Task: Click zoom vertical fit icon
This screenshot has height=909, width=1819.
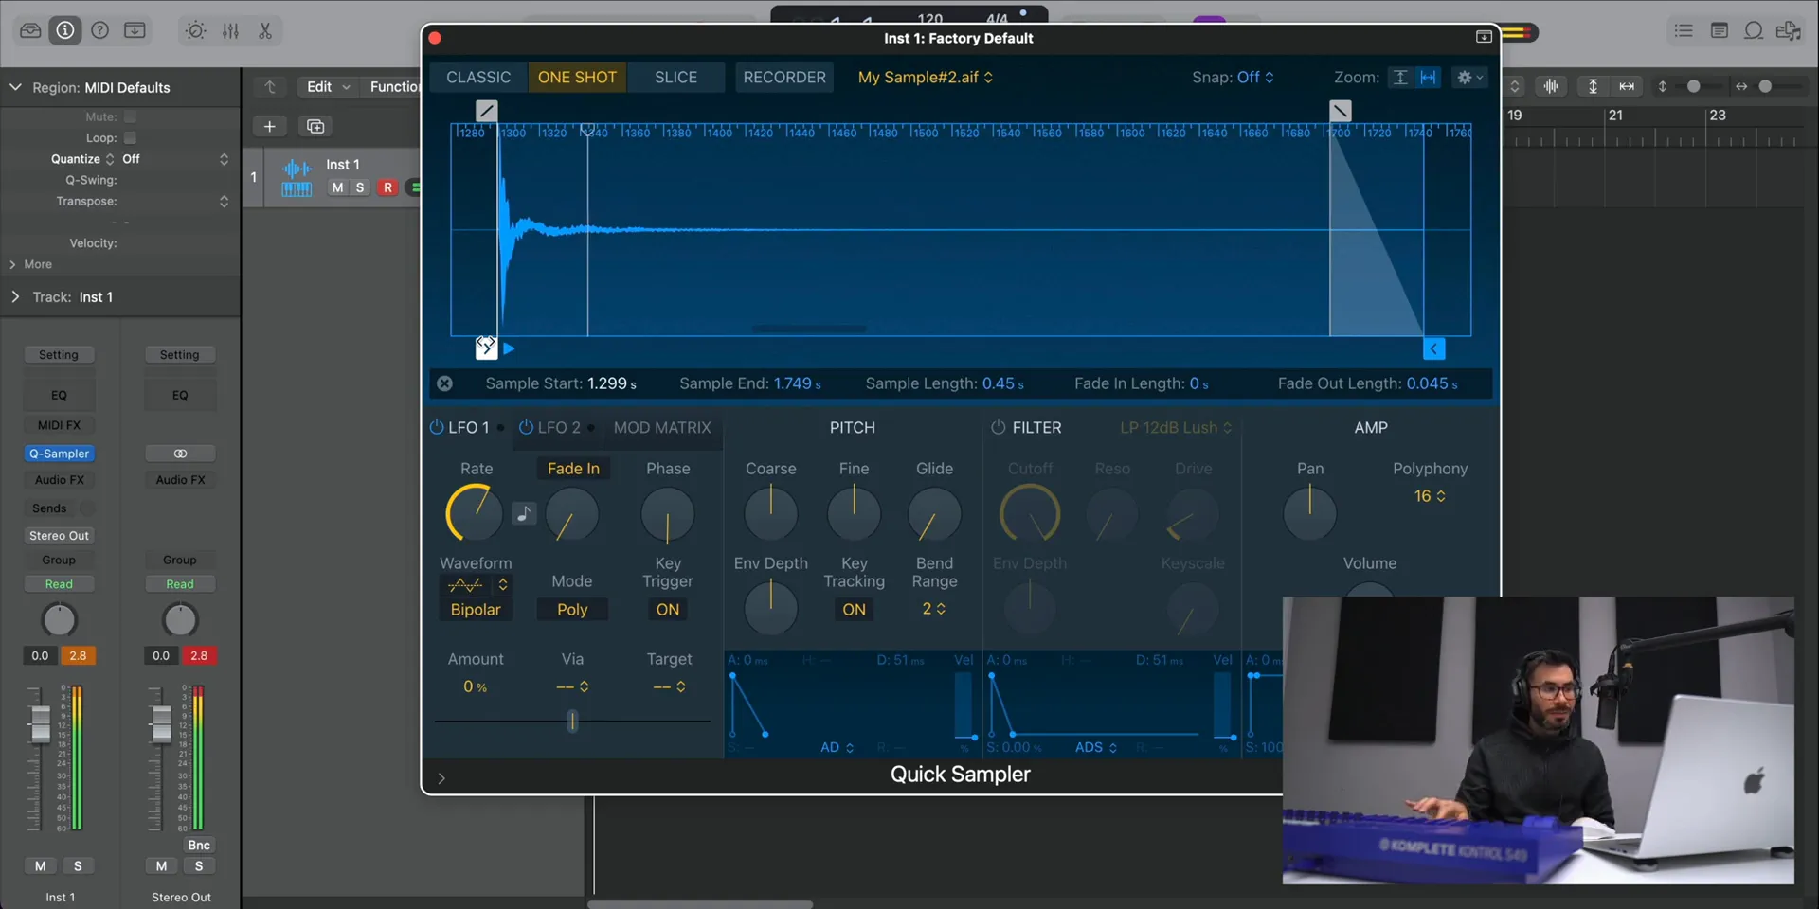Action: (1400, 78)
